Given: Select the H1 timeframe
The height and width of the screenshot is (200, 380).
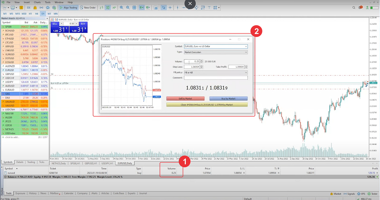Looking at the screenshot, I should click(x=30, y=14).
